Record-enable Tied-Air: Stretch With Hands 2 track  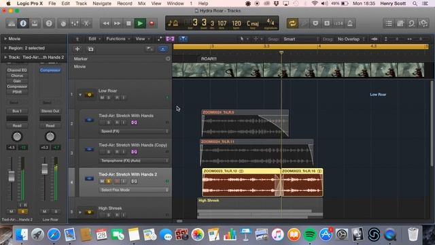click(117, 181)
